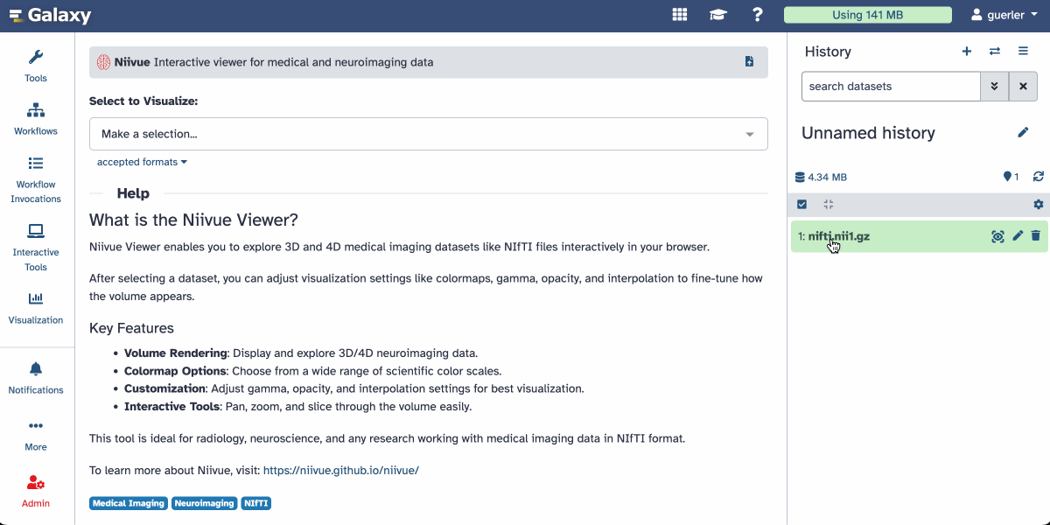Create a new history with the plus icon
1050x525 pixels.
tap(967, 52)
